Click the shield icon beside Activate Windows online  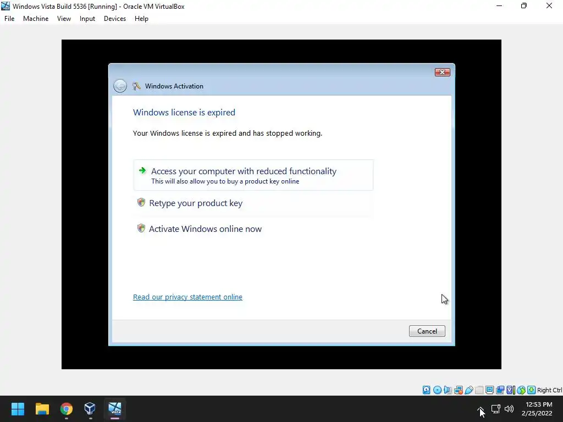141,228
